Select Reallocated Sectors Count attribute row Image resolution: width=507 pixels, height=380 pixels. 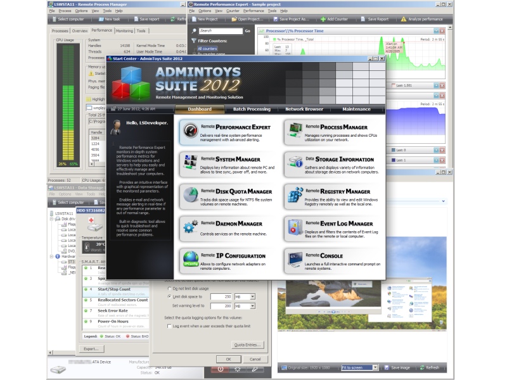(116, 303)
